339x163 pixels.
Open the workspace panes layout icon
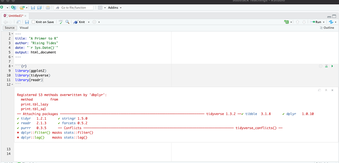point(100,8)
